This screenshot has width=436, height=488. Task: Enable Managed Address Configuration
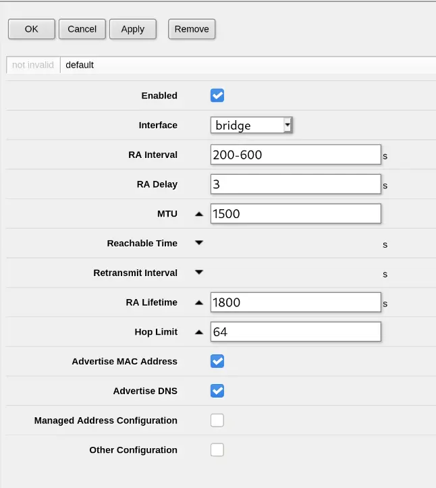(217, 420)
